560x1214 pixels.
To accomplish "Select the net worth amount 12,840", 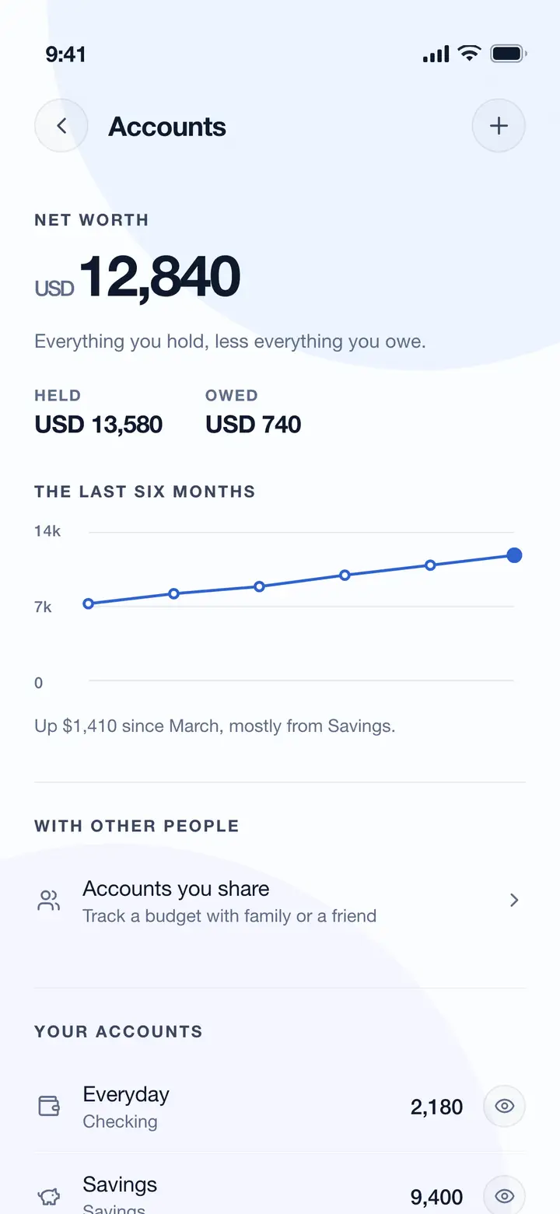I will 160,277.
